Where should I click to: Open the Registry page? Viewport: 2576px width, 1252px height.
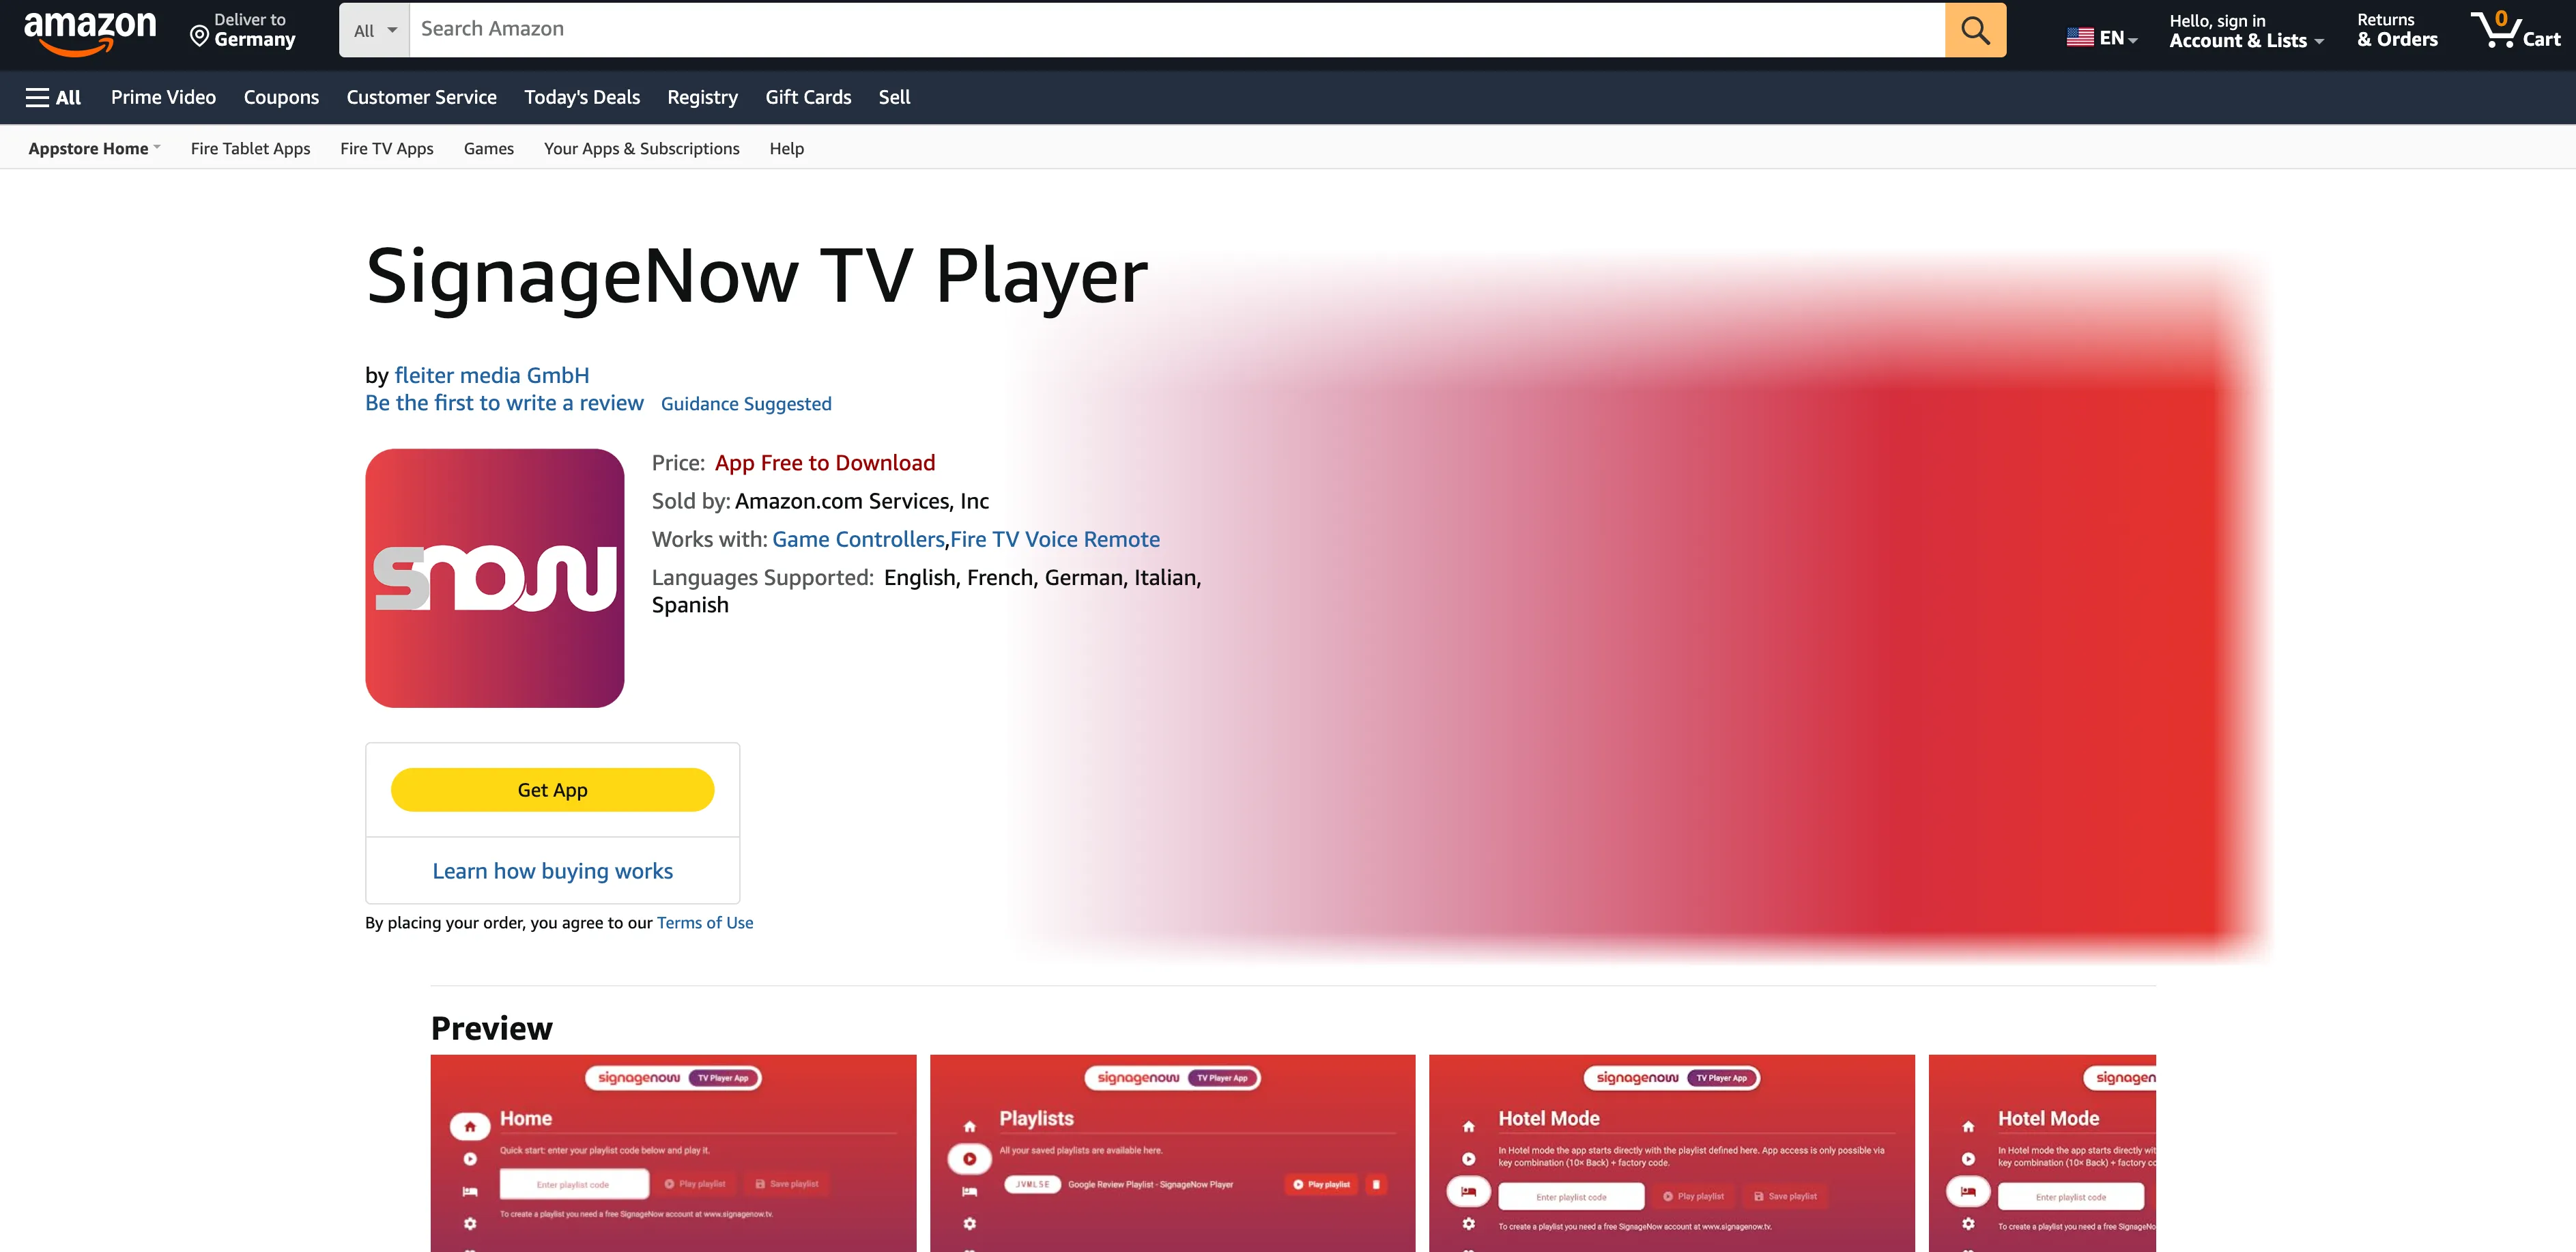(702, 97)
